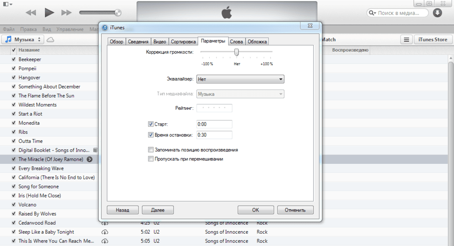Open the Эквалайзер dropdown
The image size is (454, 246).
click(x=240, y=79)
